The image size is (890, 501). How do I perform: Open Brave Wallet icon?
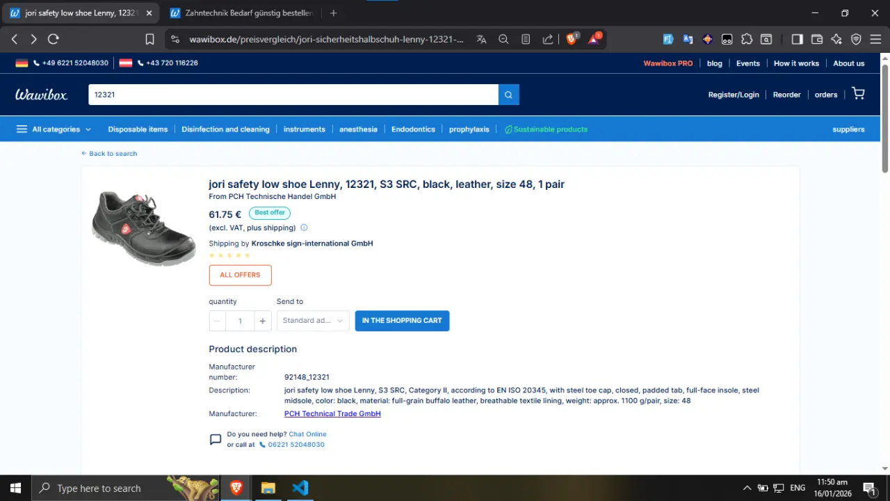[817, 40]
